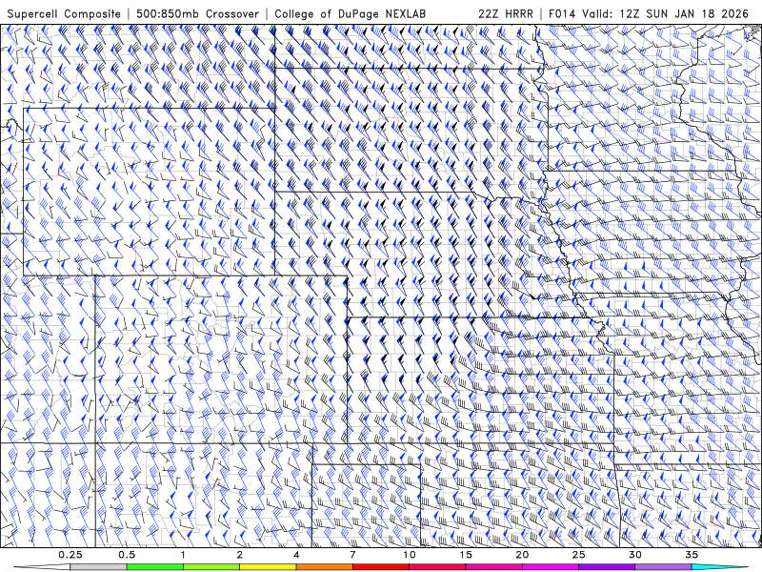
Task: Click the legend value 25
Action: (579, 555)
